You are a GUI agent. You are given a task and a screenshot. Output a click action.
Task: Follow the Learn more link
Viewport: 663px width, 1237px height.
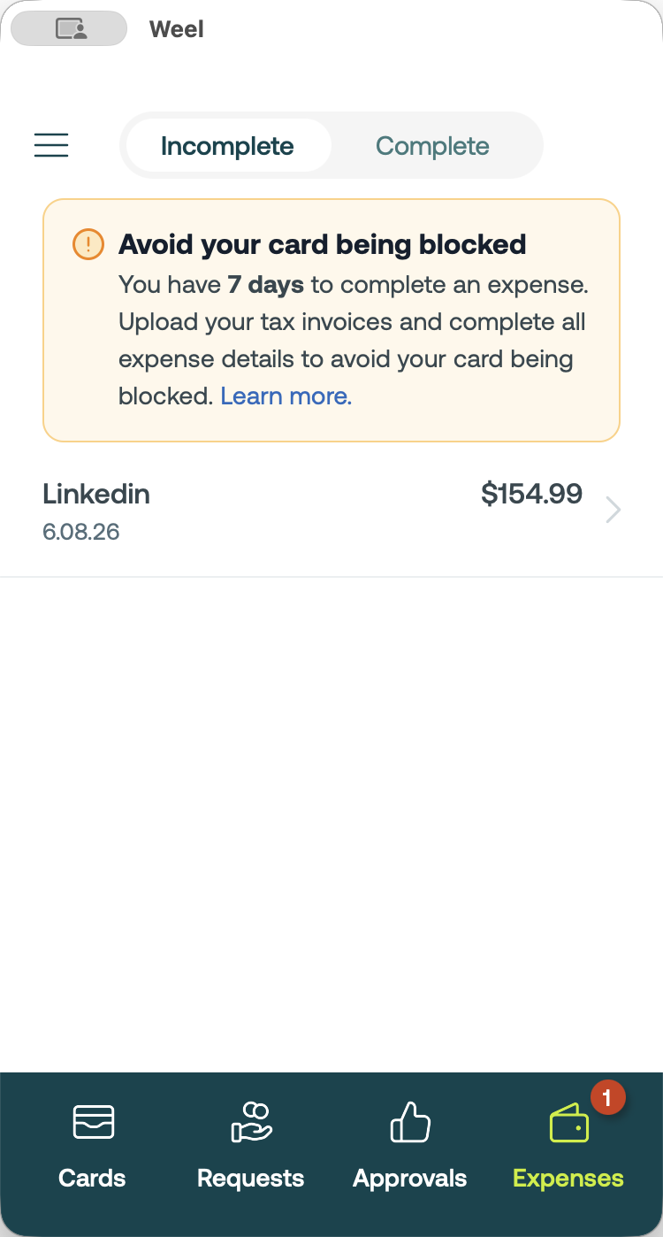(286, 396)
